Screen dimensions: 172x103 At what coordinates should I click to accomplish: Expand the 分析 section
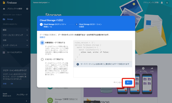[x=15, y=40]
